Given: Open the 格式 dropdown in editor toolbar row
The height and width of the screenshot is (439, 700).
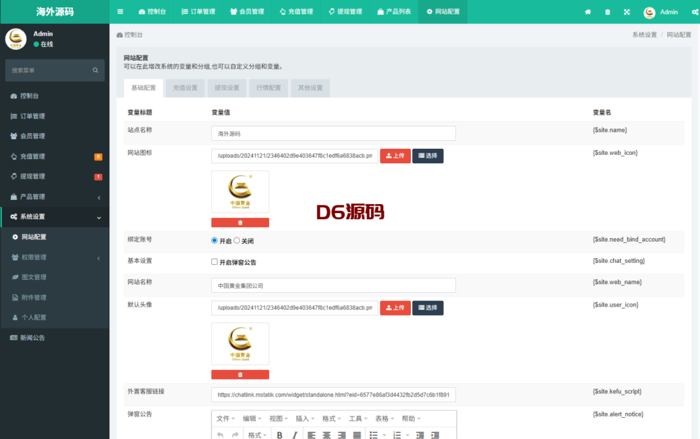Looking at the screenshot, I should 257,435.
